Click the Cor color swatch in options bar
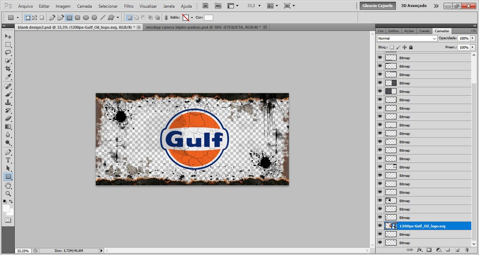This screenshot has height=255, width=479. [208, 17]
